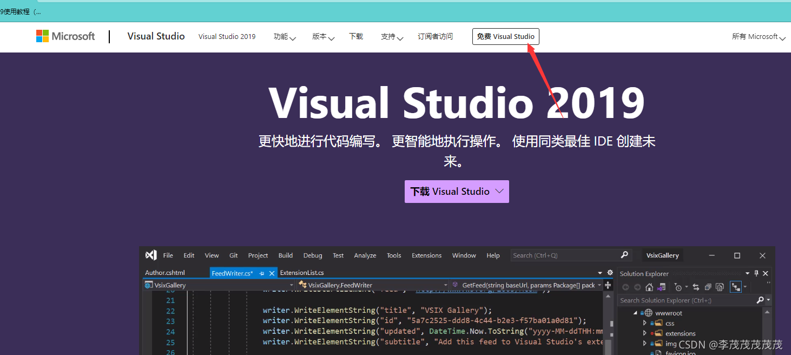Switch to ExtensionList.cs tab
The height and width of the screenshot is (355, 791).
302,273
